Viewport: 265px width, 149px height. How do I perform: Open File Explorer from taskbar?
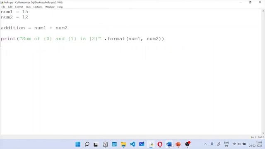coord(123,144)
